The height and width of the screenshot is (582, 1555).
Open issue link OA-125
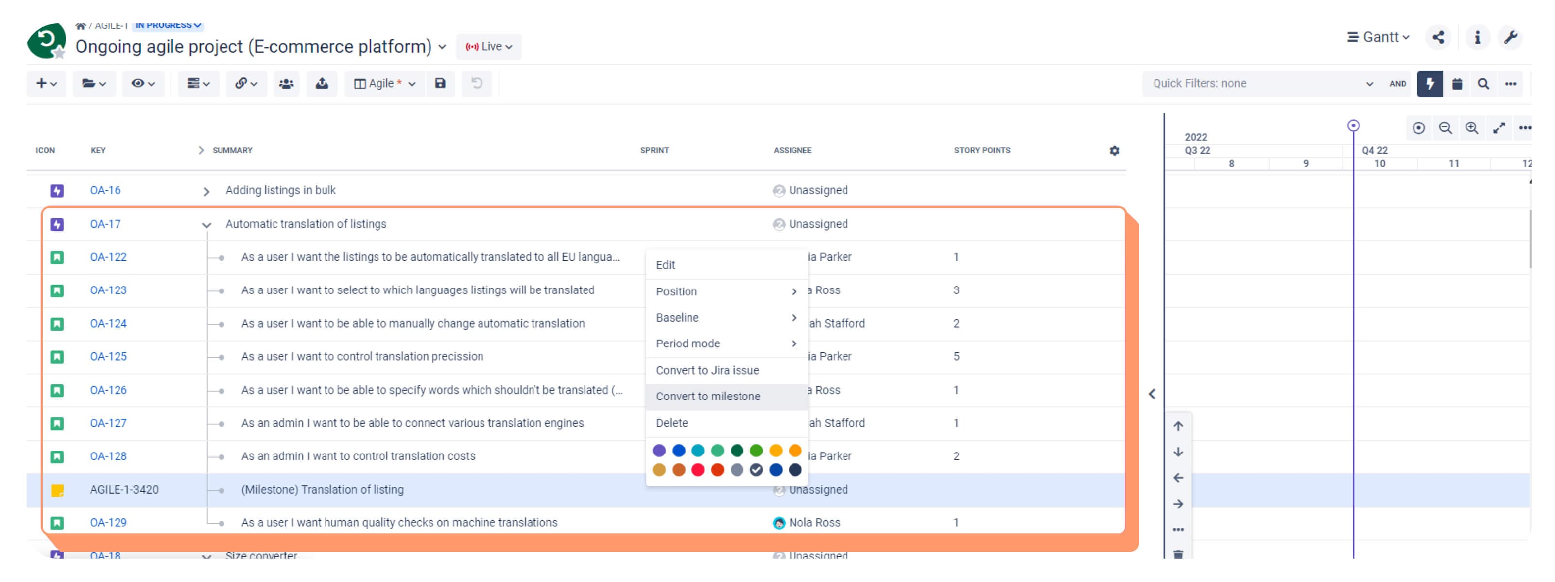coord(108,357)
